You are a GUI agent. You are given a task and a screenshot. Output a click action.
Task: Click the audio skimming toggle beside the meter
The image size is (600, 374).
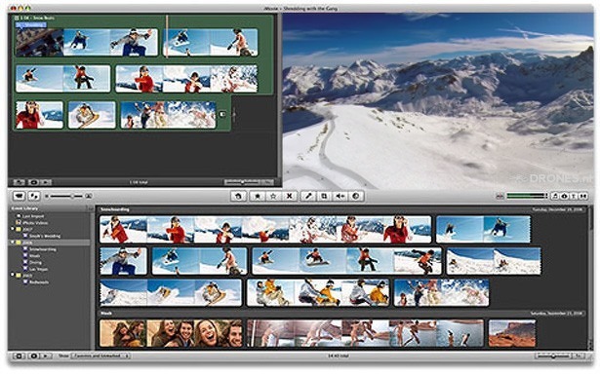(x=500, y=196)
